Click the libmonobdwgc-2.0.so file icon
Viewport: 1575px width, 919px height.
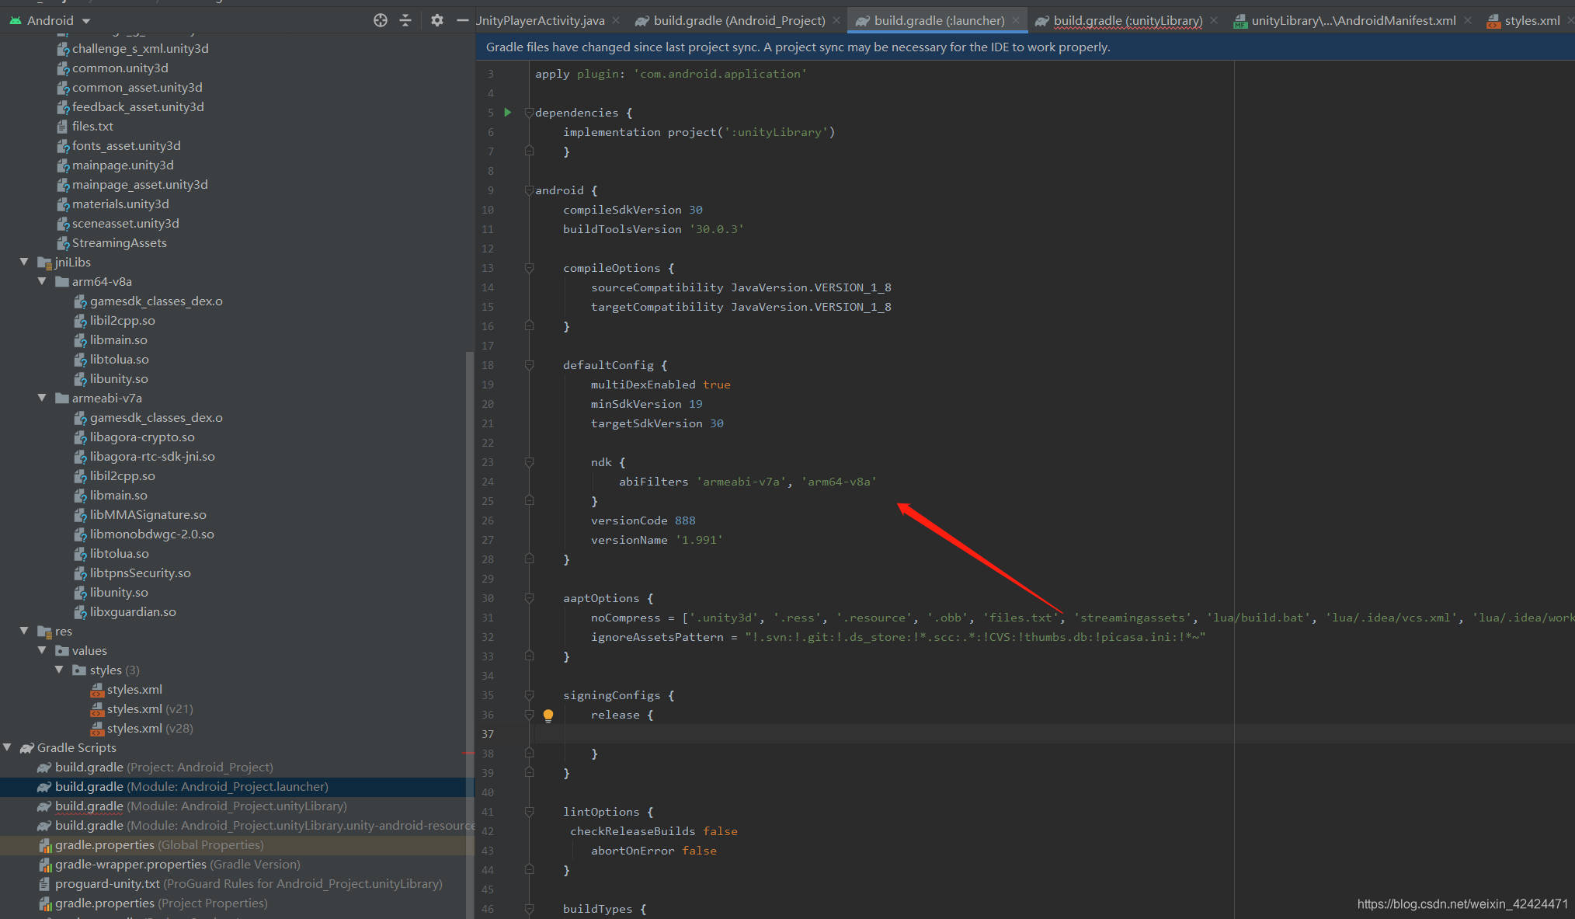pos(81,534)
